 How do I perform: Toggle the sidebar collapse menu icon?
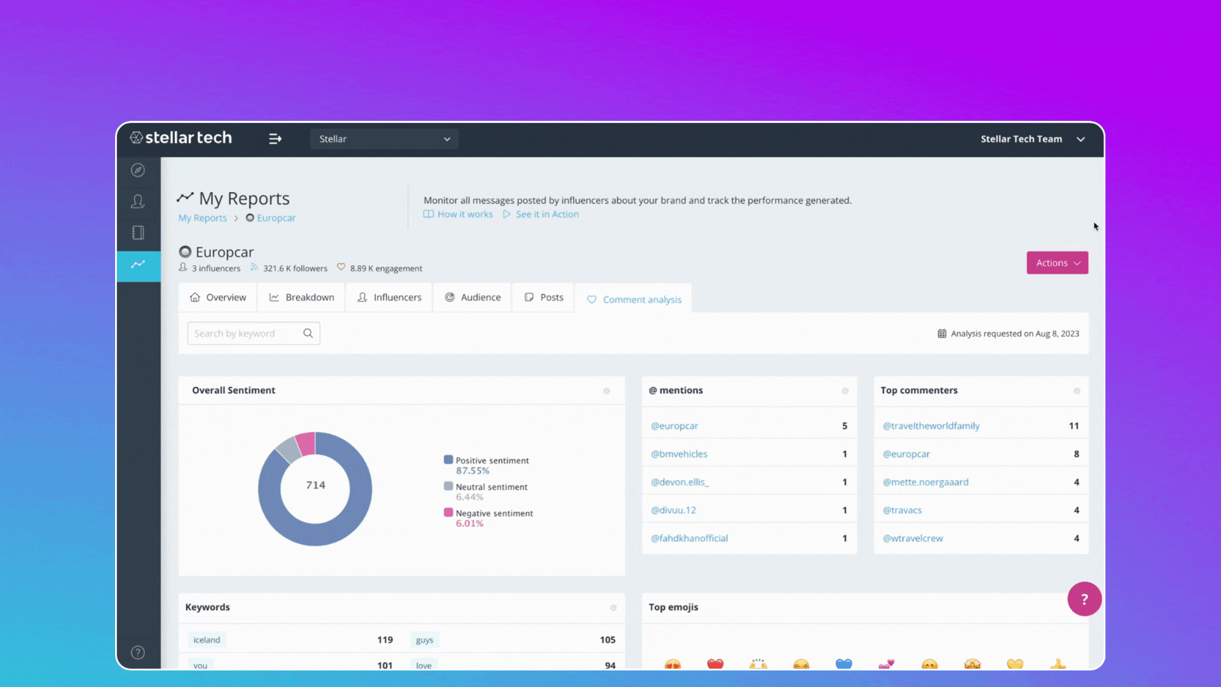[x=275, y=139]
